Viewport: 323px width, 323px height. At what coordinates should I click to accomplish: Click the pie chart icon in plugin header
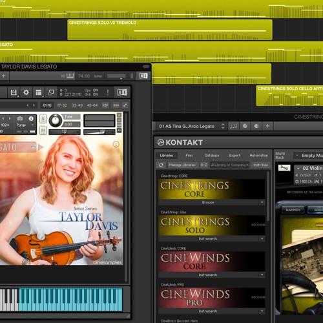point(245,126)
